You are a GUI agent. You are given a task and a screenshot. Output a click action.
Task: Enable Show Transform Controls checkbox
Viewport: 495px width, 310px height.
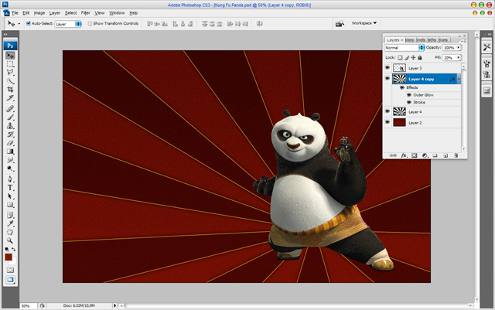pos(90,23)
